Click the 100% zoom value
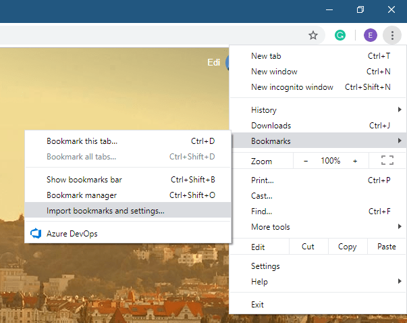This screenshot has height=323, width=407. [x=330, y=161]
